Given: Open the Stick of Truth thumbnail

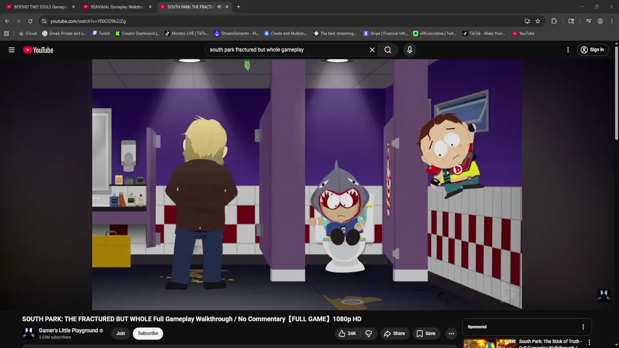Looking at the screenshot, I should (x=490, y=343).
